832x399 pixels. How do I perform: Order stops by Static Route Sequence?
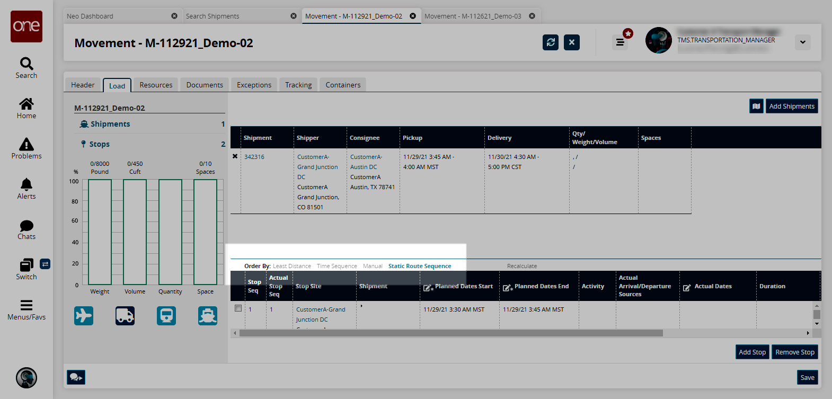click(420, 266)
